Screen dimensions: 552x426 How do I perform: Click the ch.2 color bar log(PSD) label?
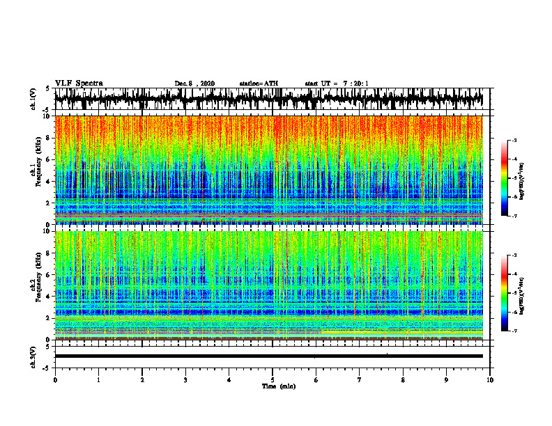[521, 296]
